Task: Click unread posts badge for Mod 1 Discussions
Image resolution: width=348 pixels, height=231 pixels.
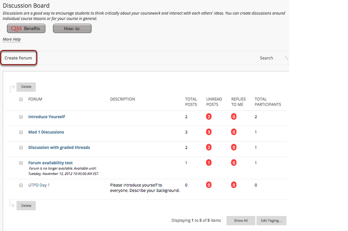Action: pos(209,132)
